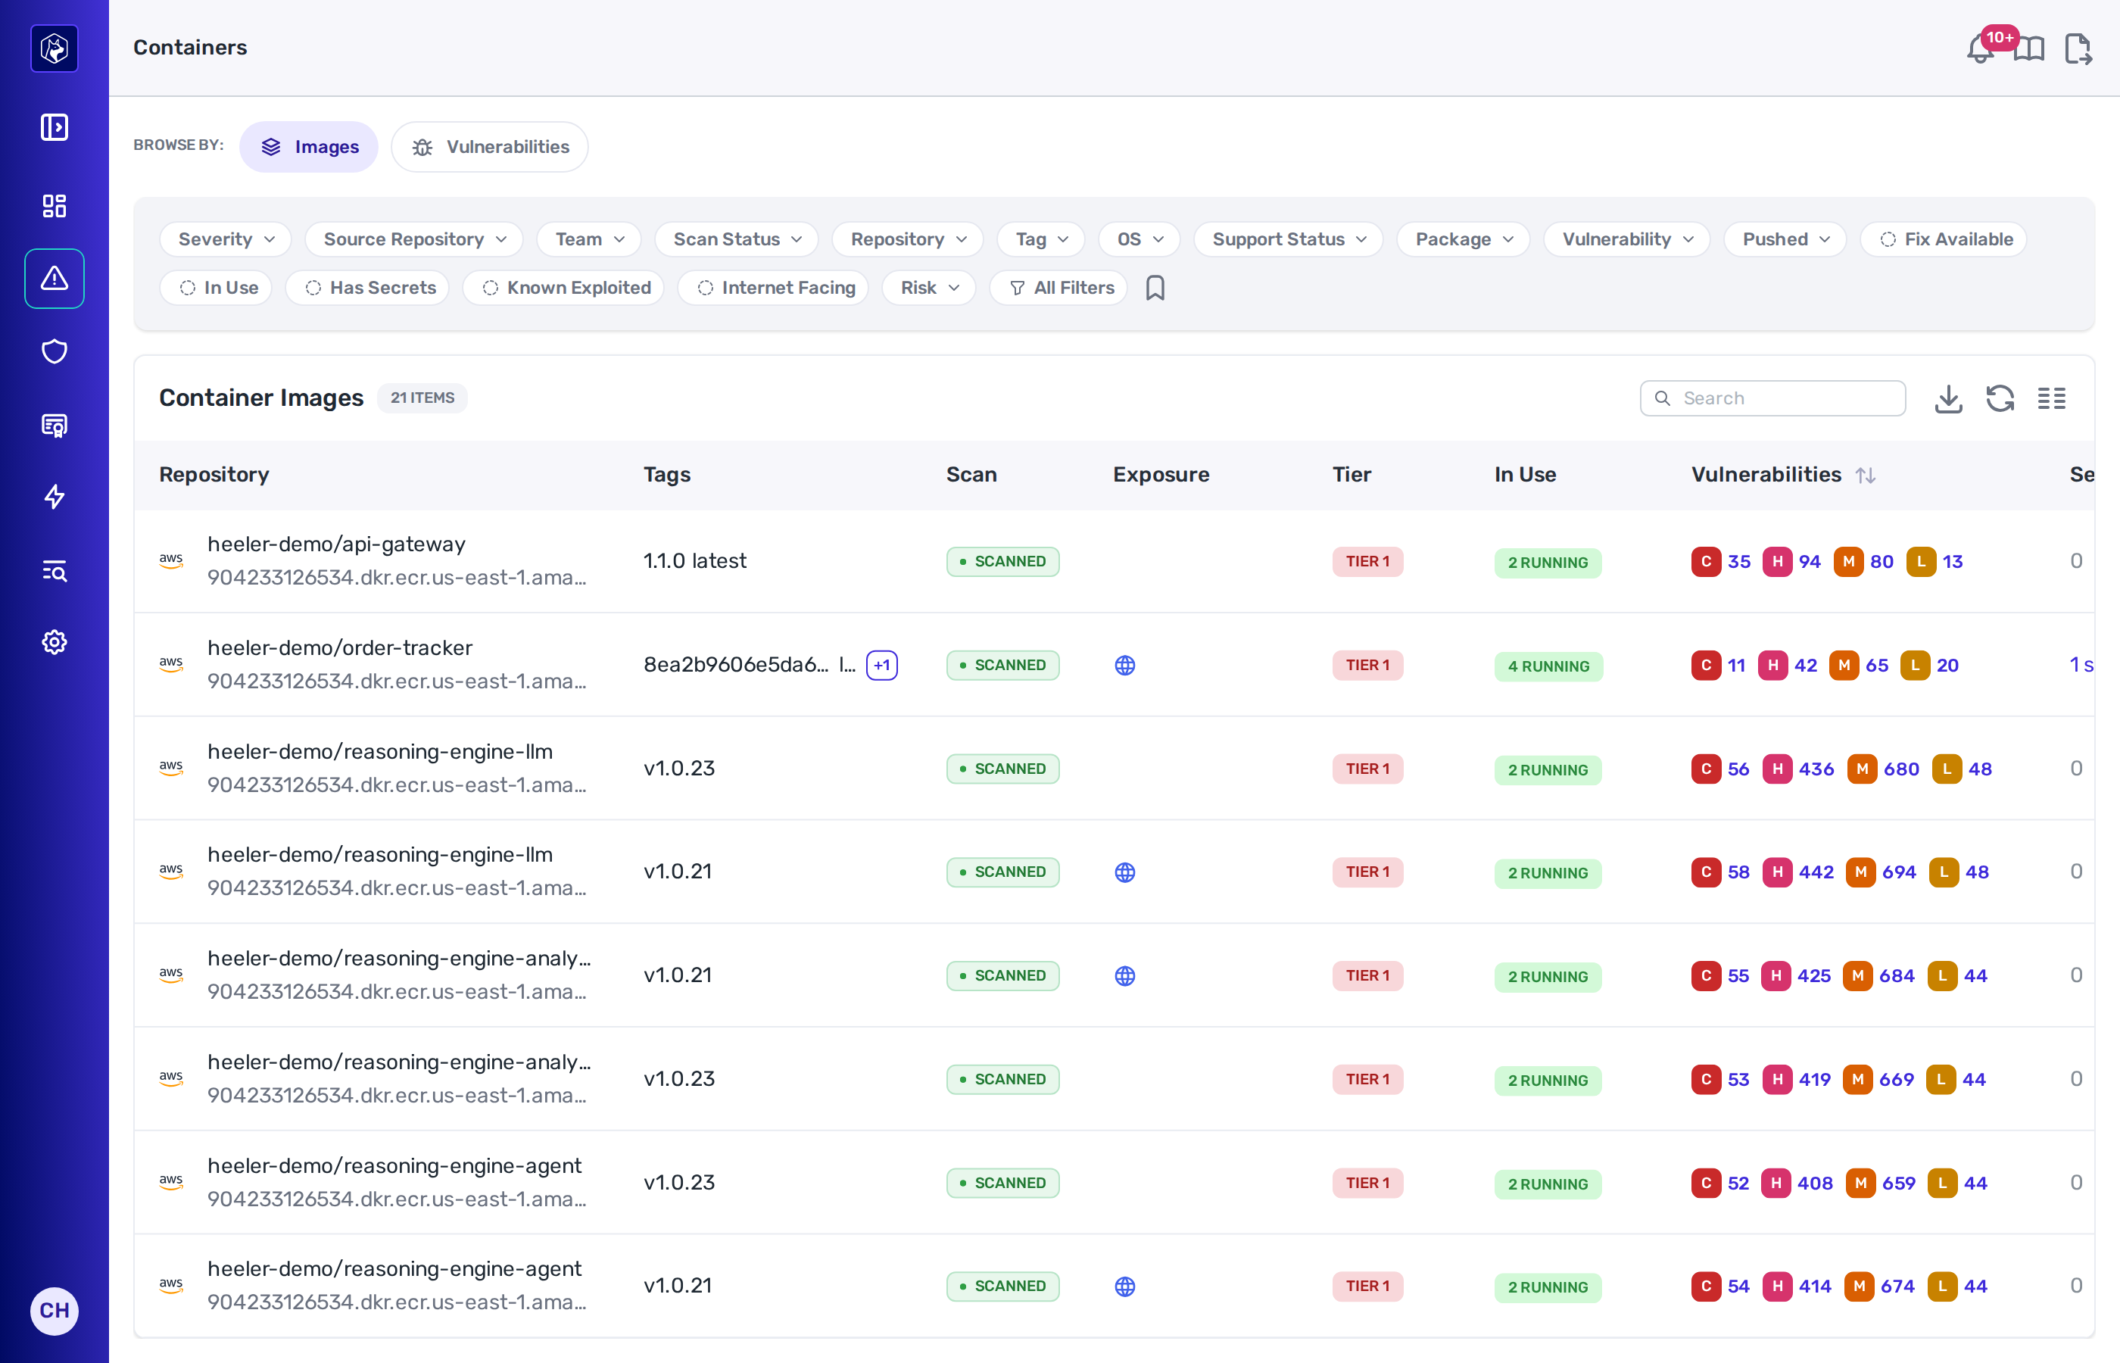2120x1363 pixels.
Task: Sort by the Vulnerabilities column arrows
Action: [x=1865, y=476]
